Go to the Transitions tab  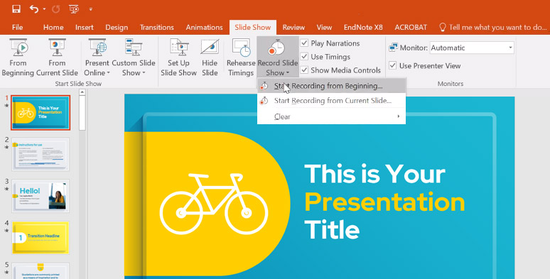[x=157, y=28]
